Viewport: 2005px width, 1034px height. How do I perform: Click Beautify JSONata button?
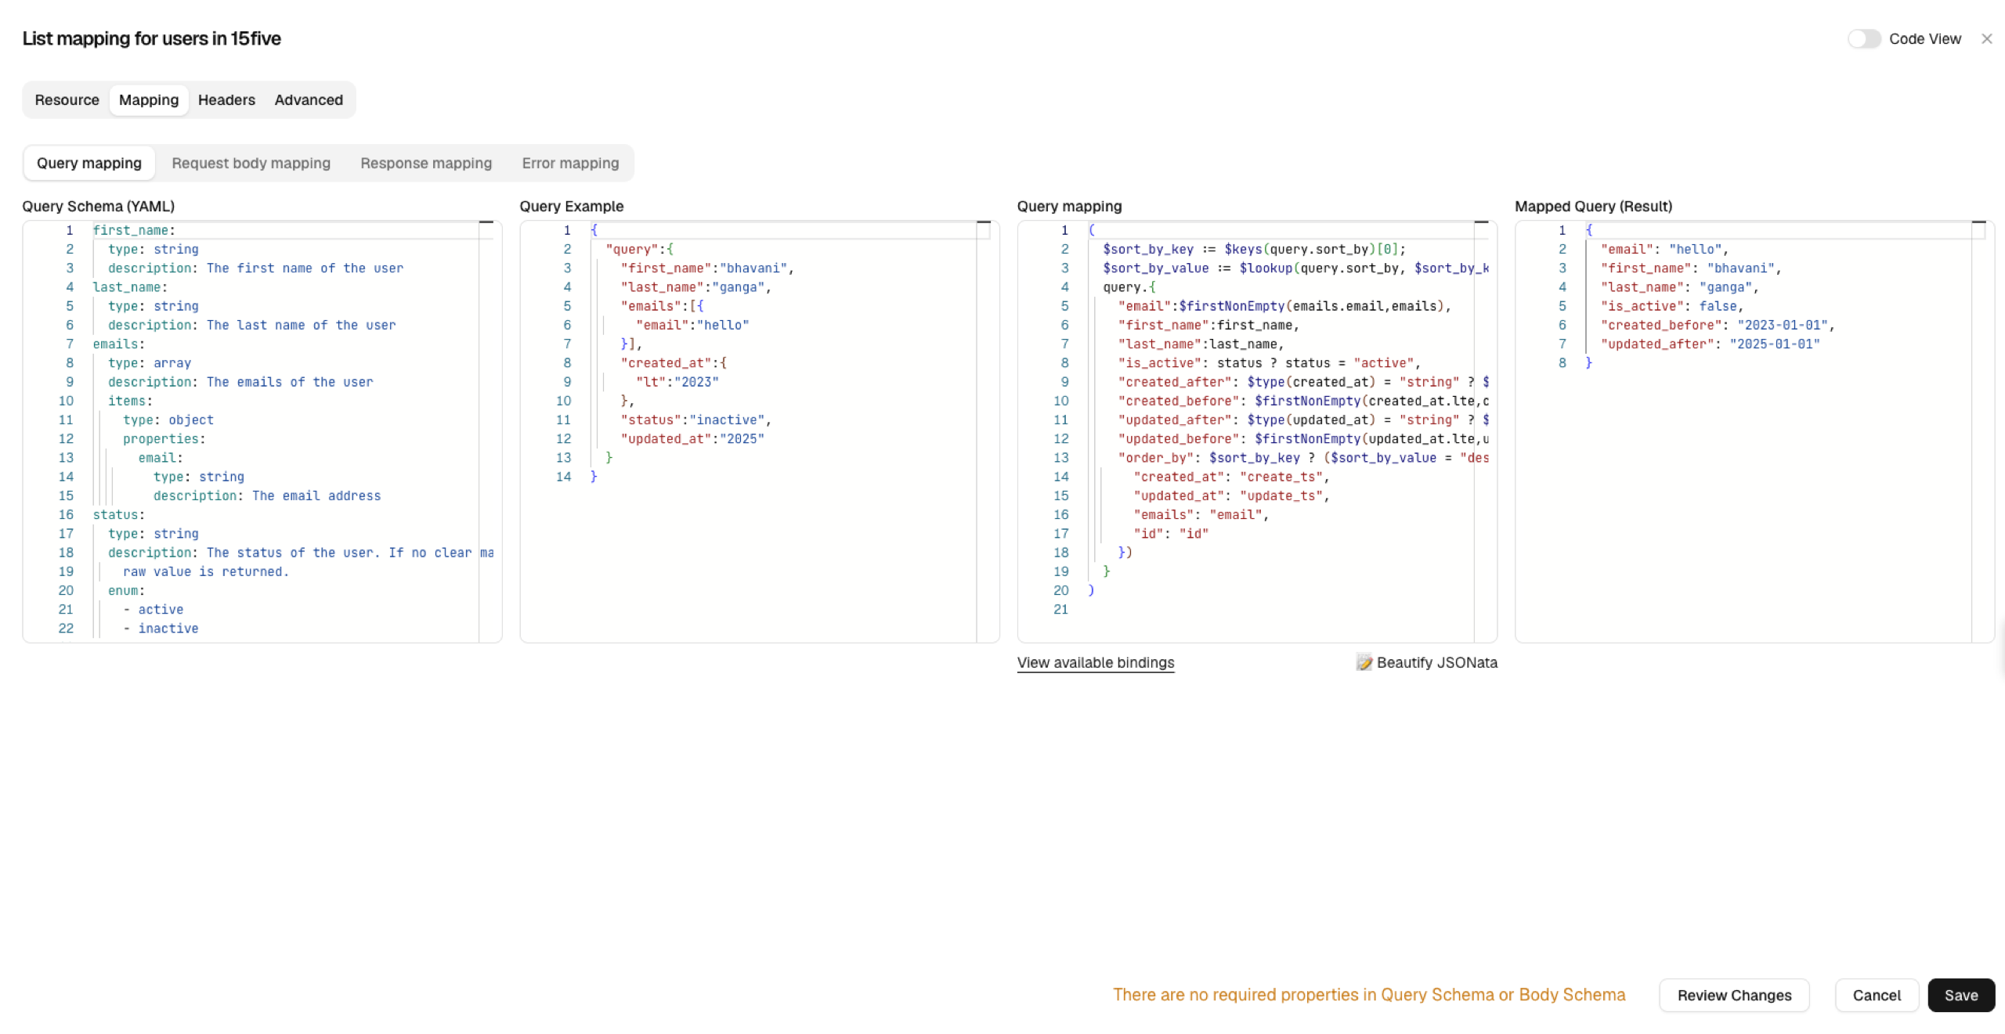click(1427, 662)
